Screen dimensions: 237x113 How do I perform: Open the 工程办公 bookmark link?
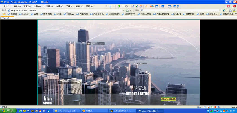212,14
